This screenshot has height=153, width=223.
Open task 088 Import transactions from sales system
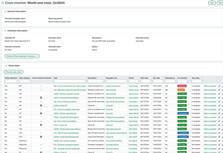coord(70,86)
